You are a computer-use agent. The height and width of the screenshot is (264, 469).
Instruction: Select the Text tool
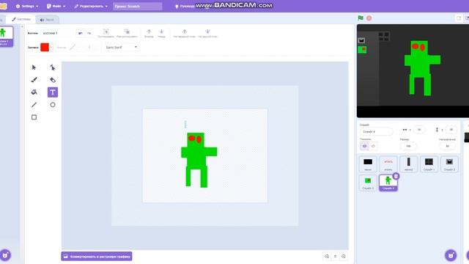pos(53,92)
